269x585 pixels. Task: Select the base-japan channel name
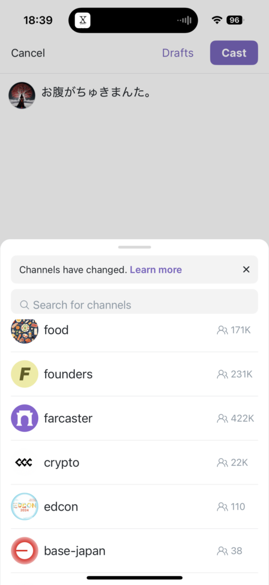pyautogui.click(x=75, y=551)
